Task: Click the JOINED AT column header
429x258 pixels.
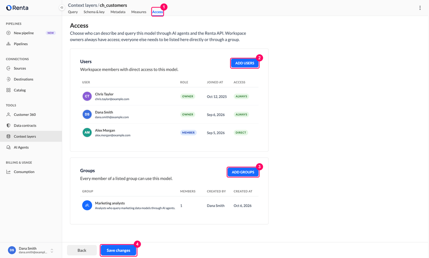Action: 215,82
